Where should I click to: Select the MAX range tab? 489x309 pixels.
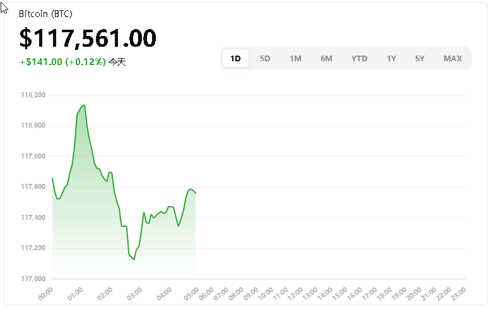[452, 59]
